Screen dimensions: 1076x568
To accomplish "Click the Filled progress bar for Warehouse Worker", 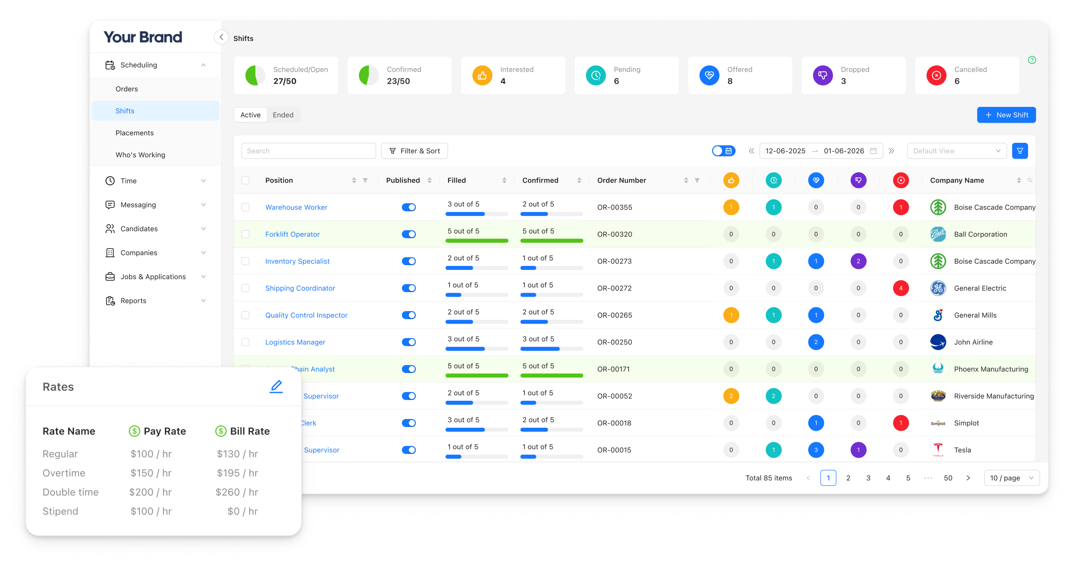I will (x=477, y=214).
